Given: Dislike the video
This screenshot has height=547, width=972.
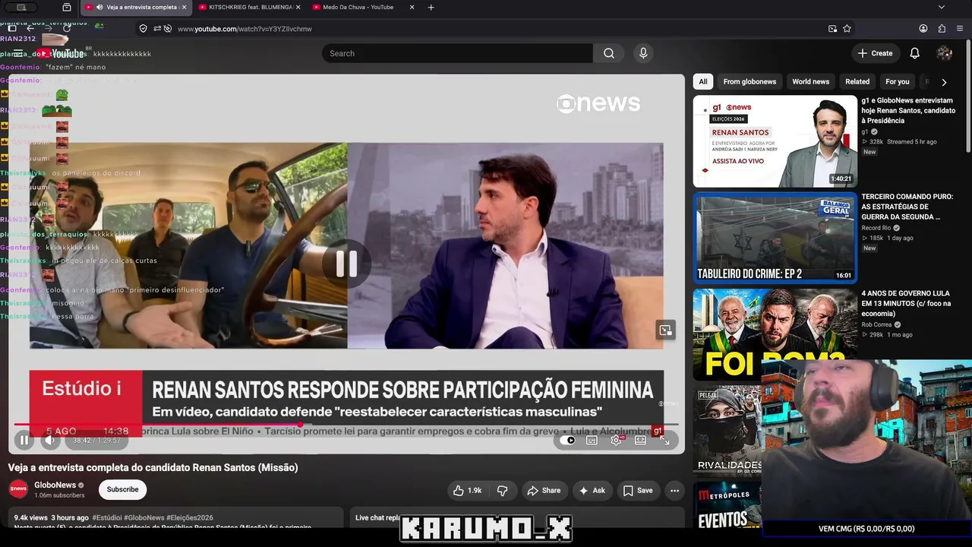Looking at the screenshot, I should 502,490.
